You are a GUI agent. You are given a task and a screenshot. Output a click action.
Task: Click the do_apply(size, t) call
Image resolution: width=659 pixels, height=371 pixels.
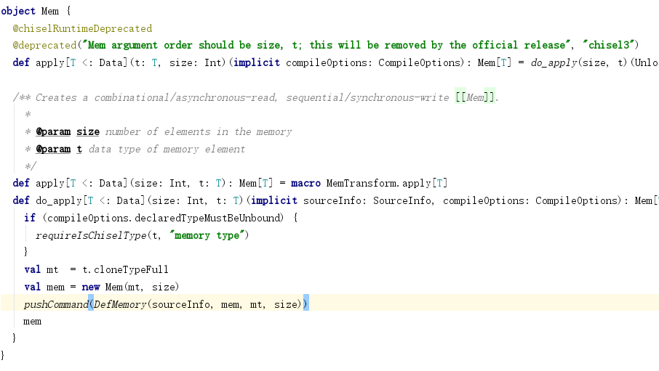(x=579, y=62)
